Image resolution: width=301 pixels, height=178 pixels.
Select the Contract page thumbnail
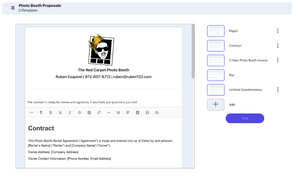[x=216, y=46]
